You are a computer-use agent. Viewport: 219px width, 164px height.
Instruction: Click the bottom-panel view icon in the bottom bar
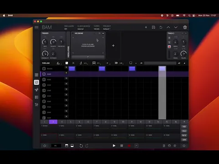(72, 146)
